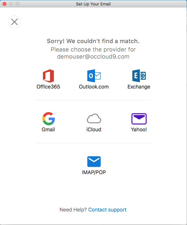Dismiss setup with the circular X button

[x=14, y=22]
